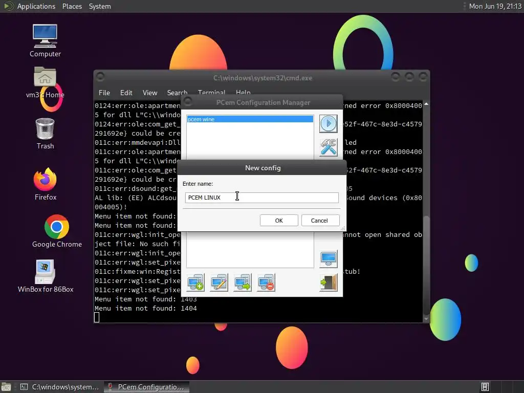524x393 pixels.
Task: Click the new machine config icon with green plus
Action: click(x=195, y=282)
